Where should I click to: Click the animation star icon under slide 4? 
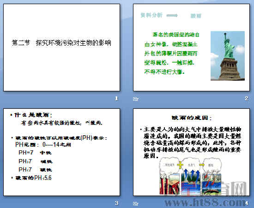pyautogui.click(x=136, y=203)
